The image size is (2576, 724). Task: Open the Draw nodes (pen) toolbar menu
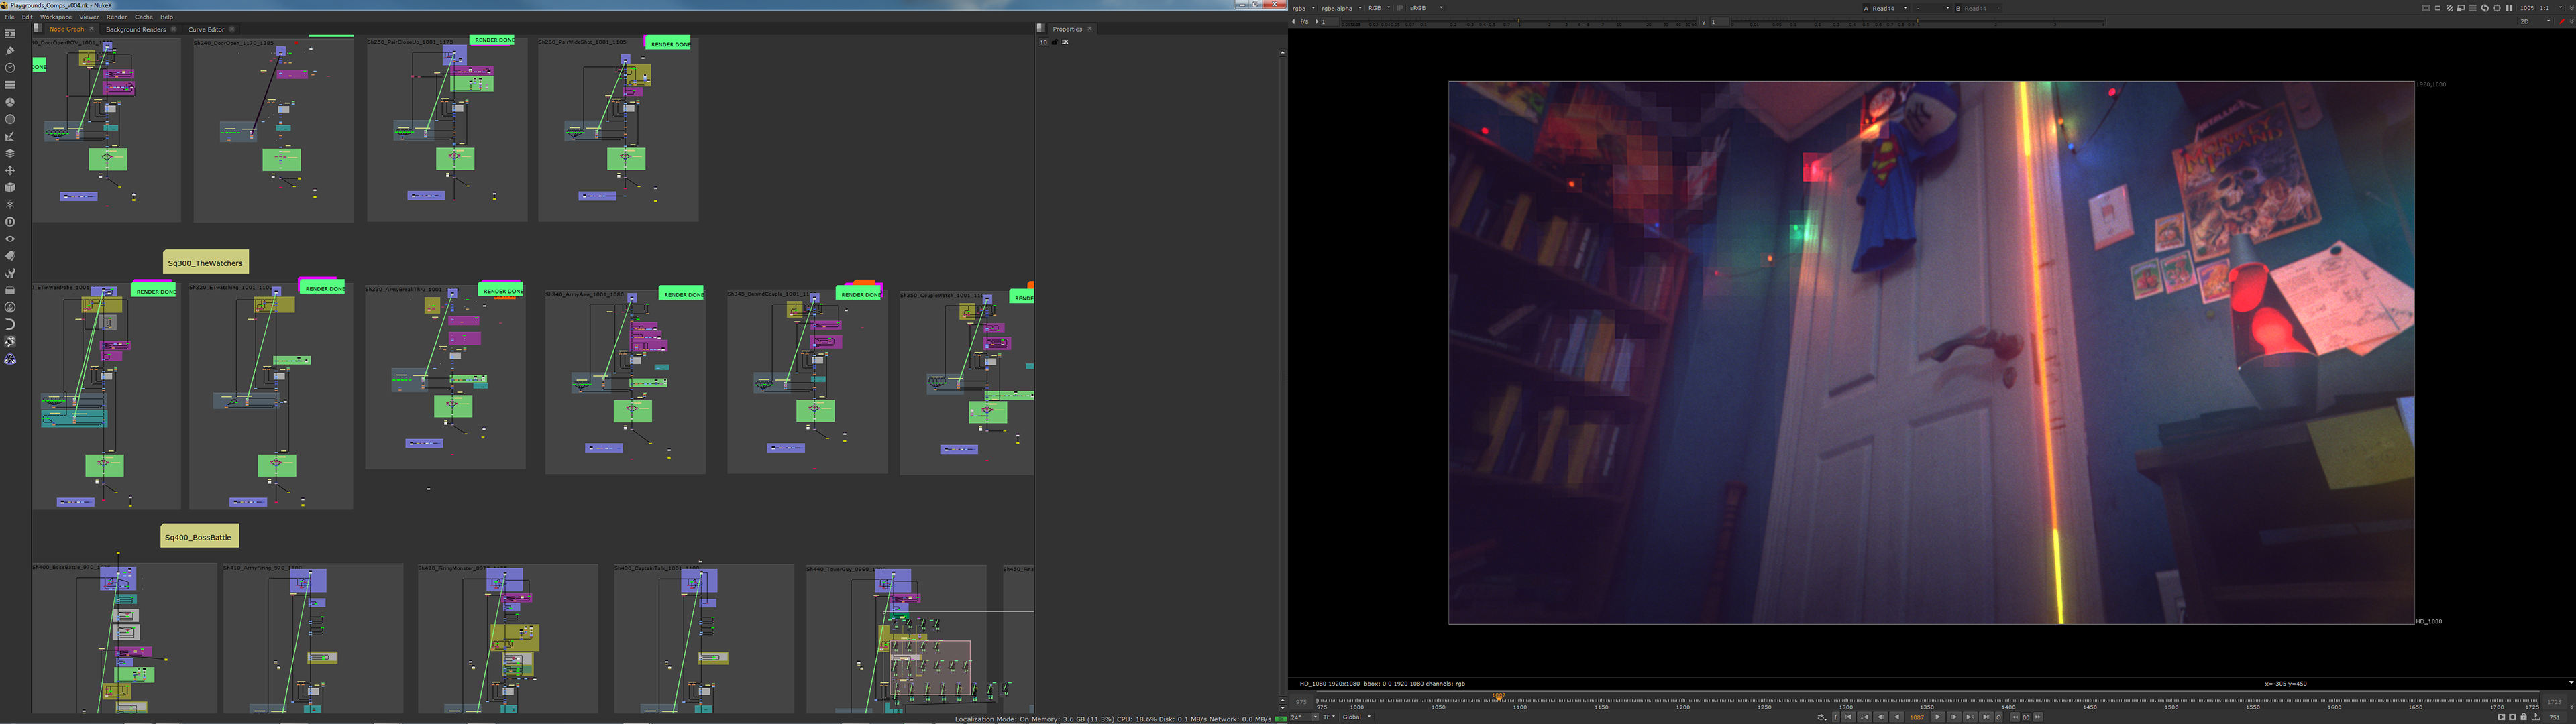10,50
